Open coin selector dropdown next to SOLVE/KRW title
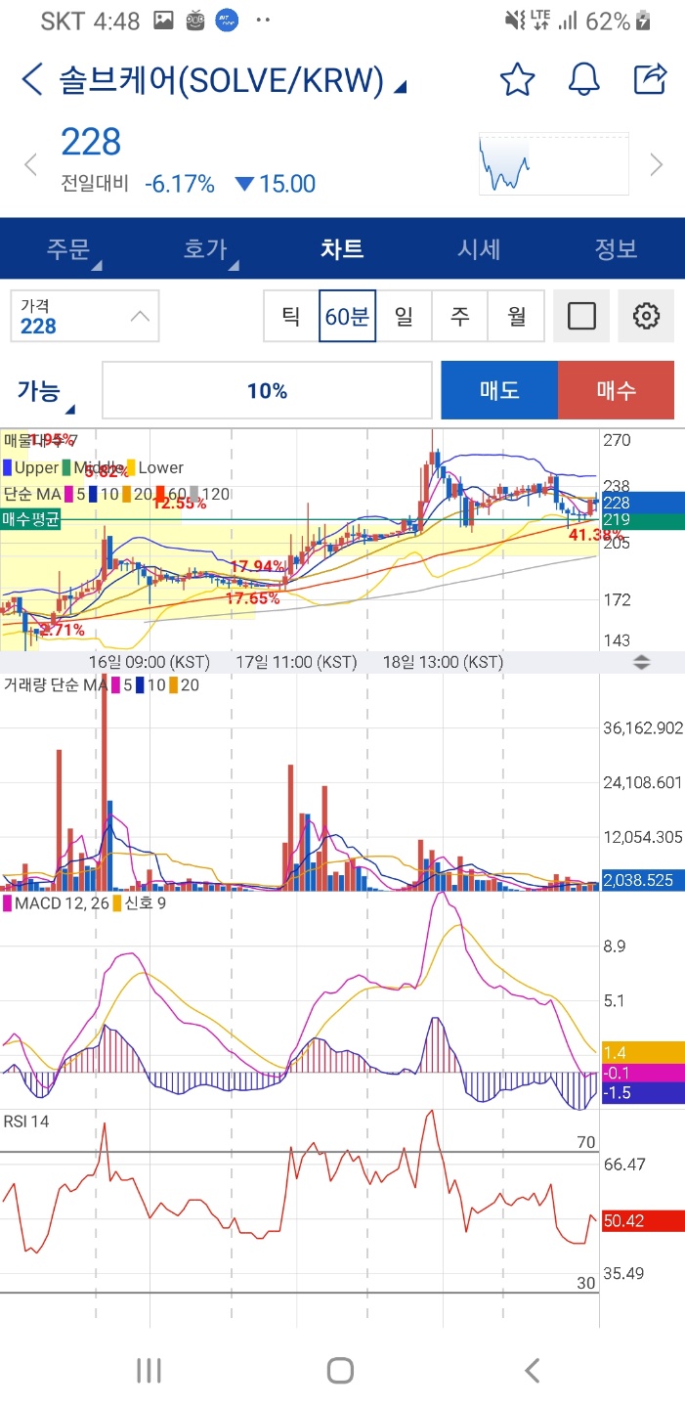 tap(400, 88)
